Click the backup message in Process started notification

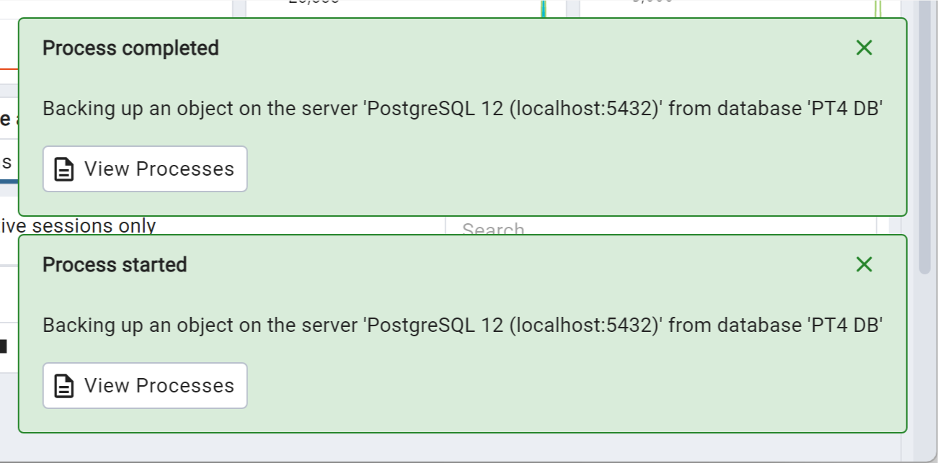pyautogui.click(x=463, y=325)
